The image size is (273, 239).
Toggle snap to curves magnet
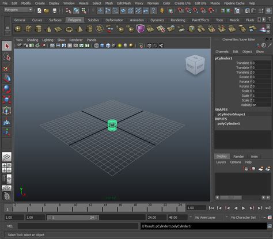188,10
